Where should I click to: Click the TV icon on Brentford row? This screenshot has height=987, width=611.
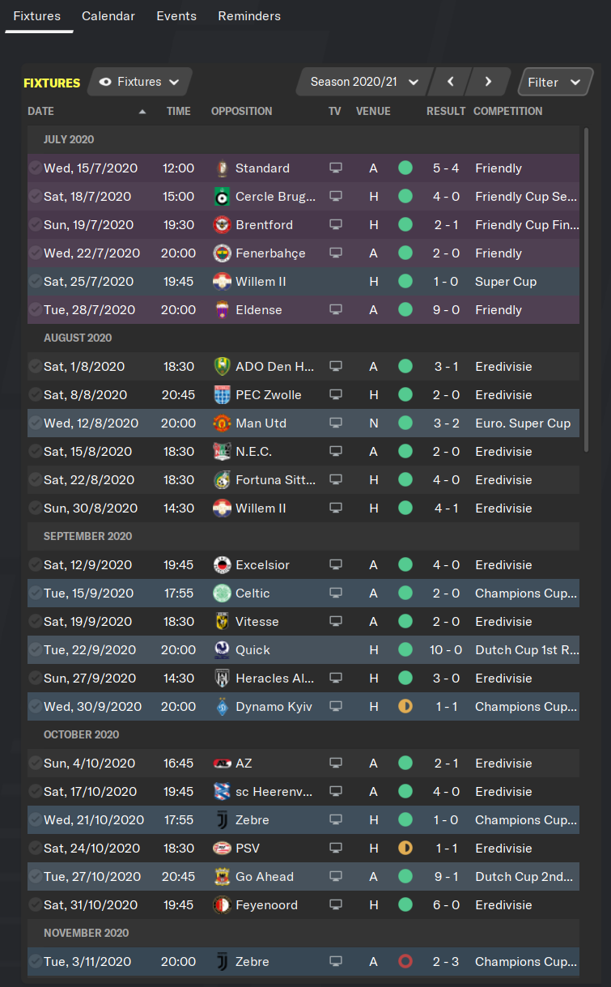click(x=335, y=225)
